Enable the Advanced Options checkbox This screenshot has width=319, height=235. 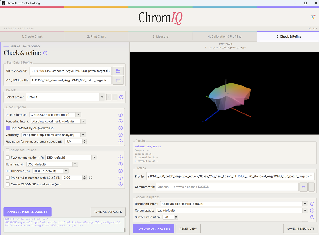[7, 150]
